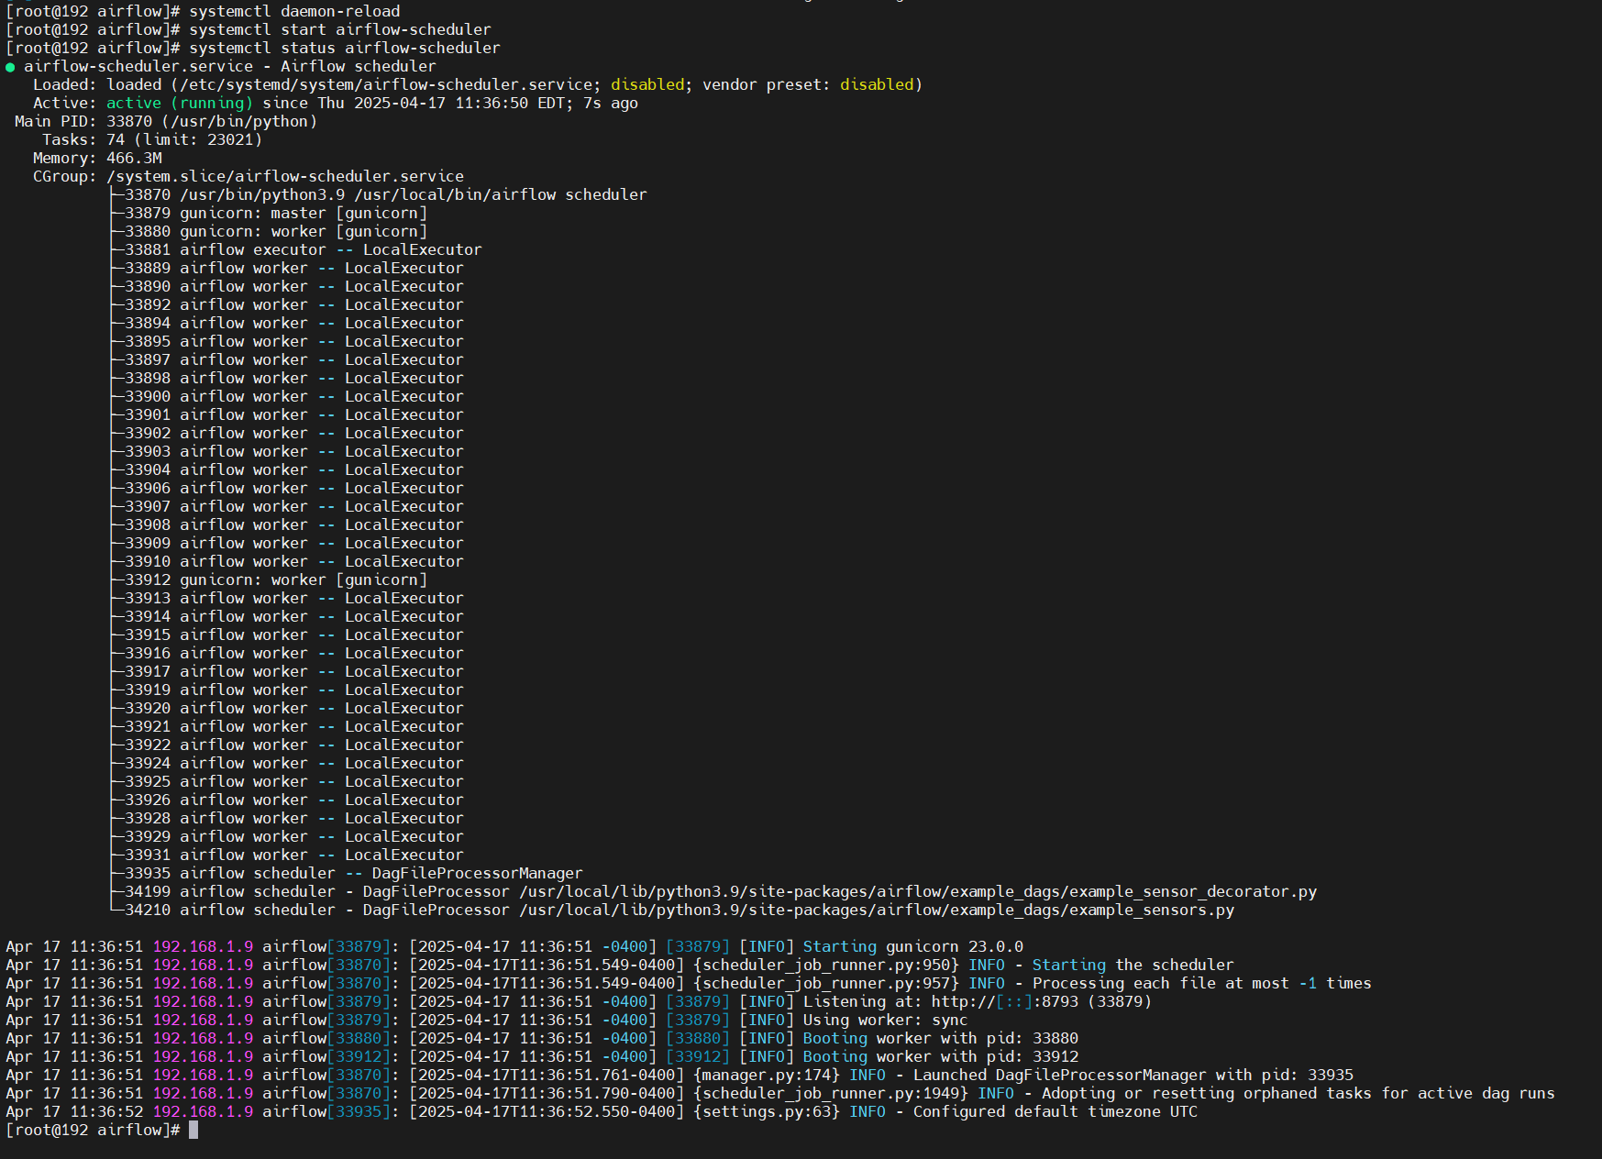Click '33920 airflow worker' process row

point(294,708)
